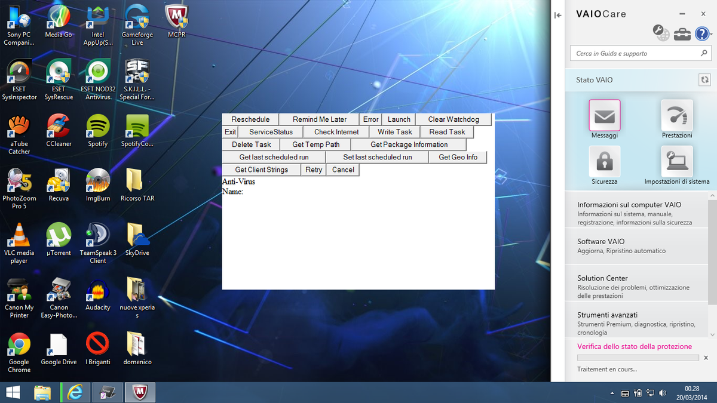Click VAIO Care help question icon

702,34
